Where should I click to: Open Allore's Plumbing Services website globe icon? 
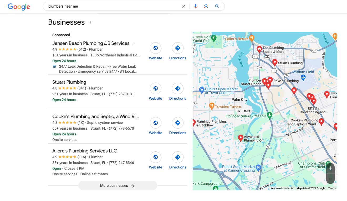click(156, 157)
